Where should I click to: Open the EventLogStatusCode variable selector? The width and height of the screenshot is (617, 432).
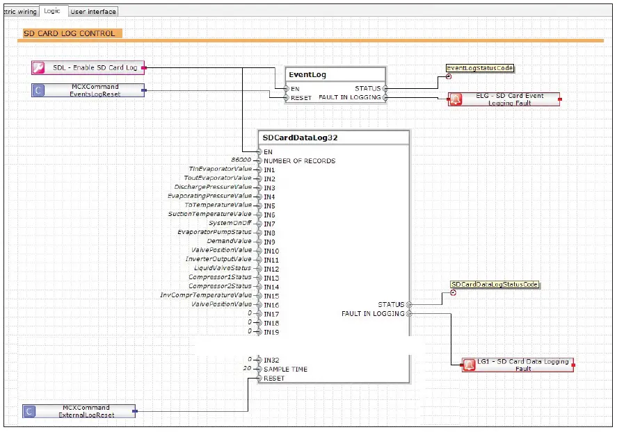[480, 69]
